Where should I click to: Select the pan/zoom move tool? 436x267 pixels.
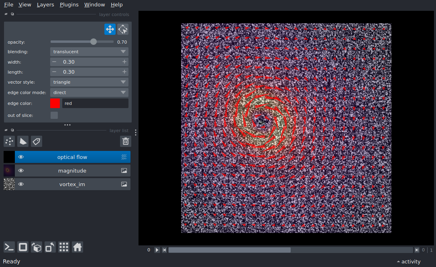110,29
